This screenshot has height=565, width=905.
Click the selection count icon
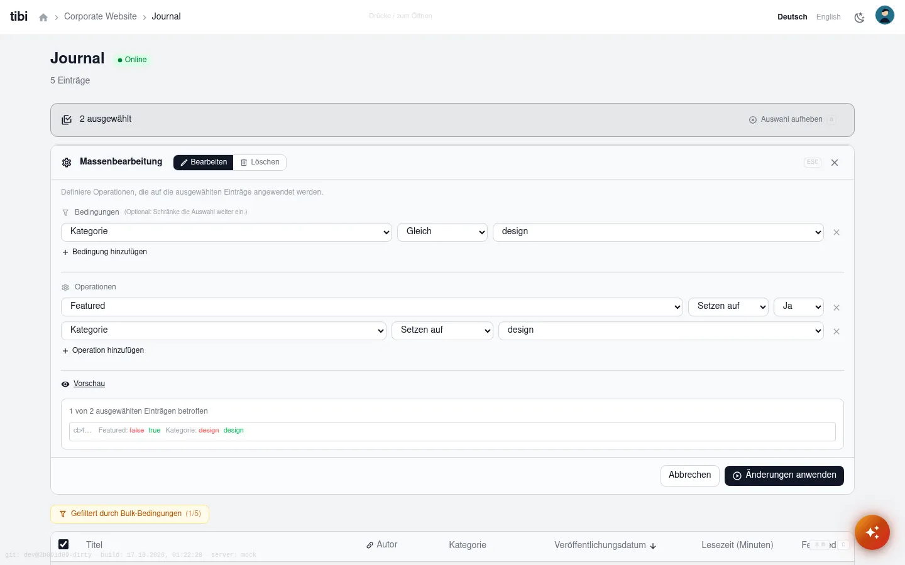pos(67,120)
